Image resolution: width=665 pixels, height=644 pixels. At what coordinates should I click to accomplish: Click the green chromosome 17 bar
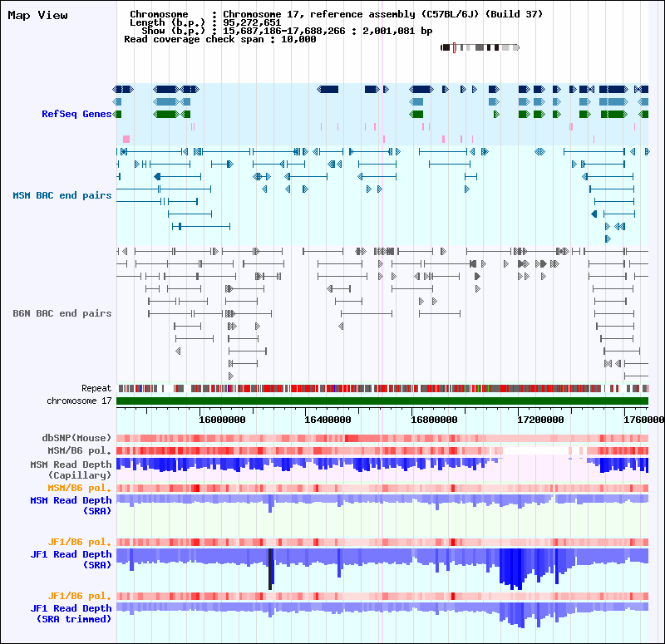tap(382, 401)
